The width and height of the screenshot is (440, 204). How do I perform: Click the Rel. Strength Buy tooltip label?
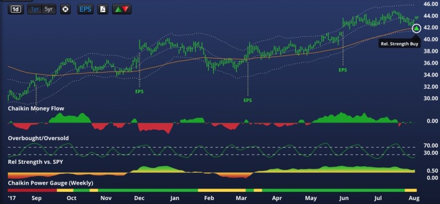click(399, 43)
